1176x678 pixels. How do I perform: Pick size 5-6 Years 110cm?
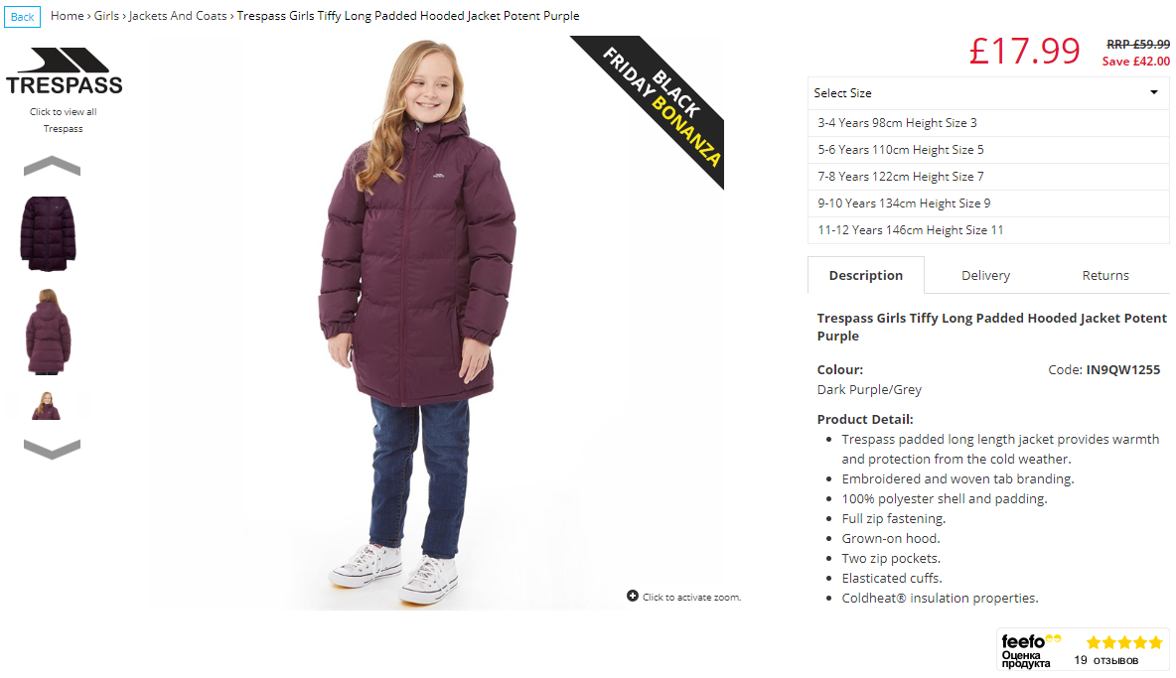tap(987, 150)
